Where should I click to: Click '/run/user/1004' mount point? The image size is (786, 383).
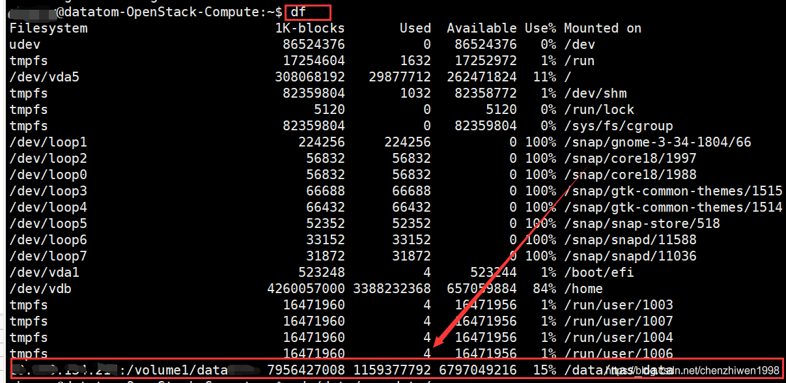619,337
